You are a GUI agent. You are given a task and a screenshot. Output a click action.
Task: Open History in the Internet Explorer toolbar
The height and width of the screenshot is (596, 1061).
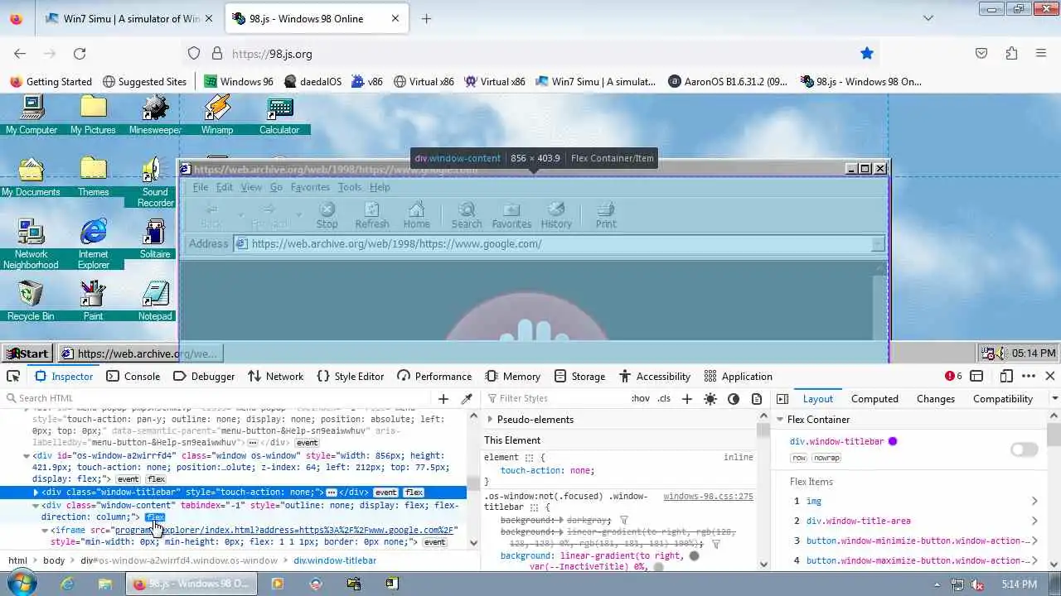tap(556, 215)
